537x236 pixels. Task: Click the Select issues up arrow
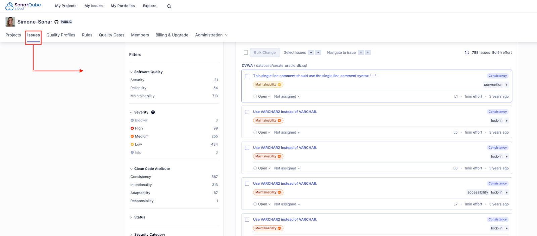318,53
